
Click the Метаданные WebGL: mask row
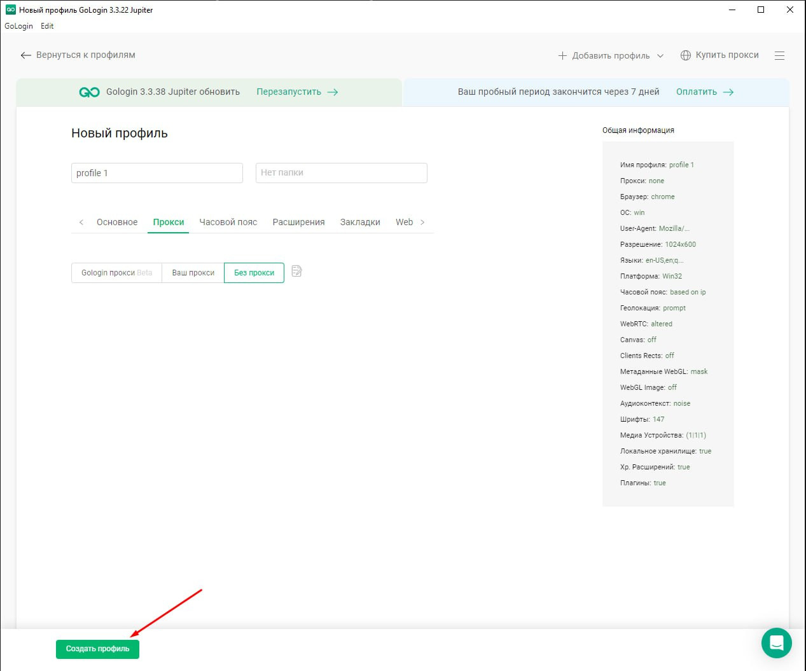click(x=664, y=371)
